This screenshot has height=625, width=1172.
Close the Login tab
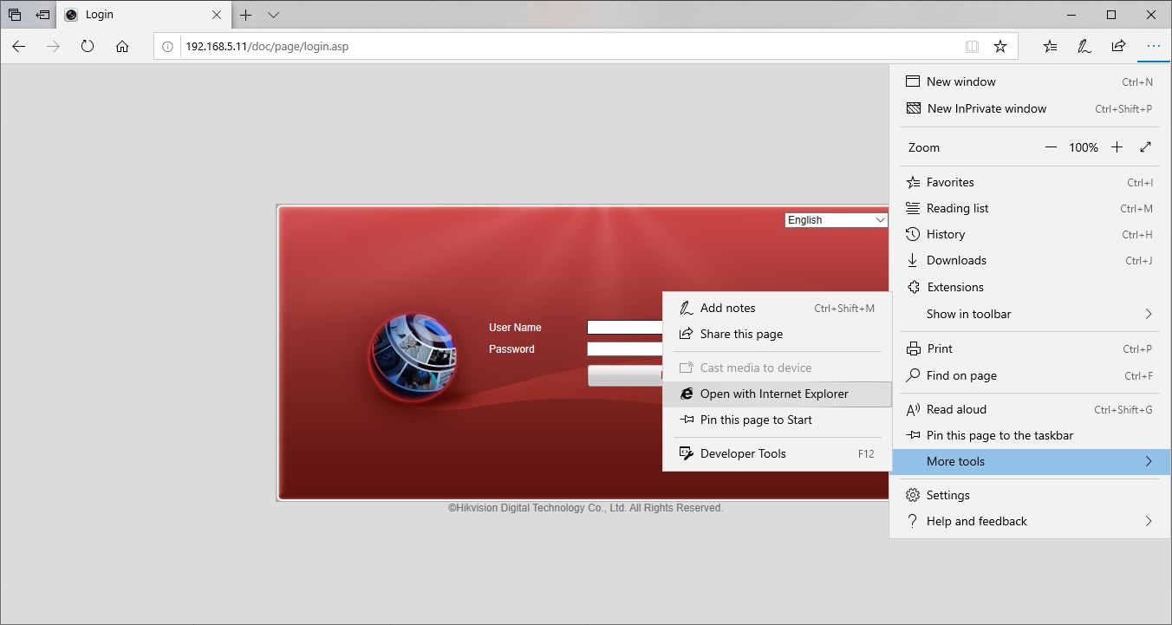coord(217,15)
